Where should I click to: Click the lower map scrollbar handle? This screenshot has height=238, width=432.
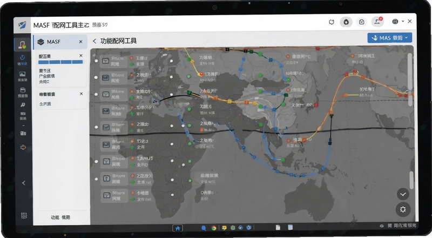411,180
